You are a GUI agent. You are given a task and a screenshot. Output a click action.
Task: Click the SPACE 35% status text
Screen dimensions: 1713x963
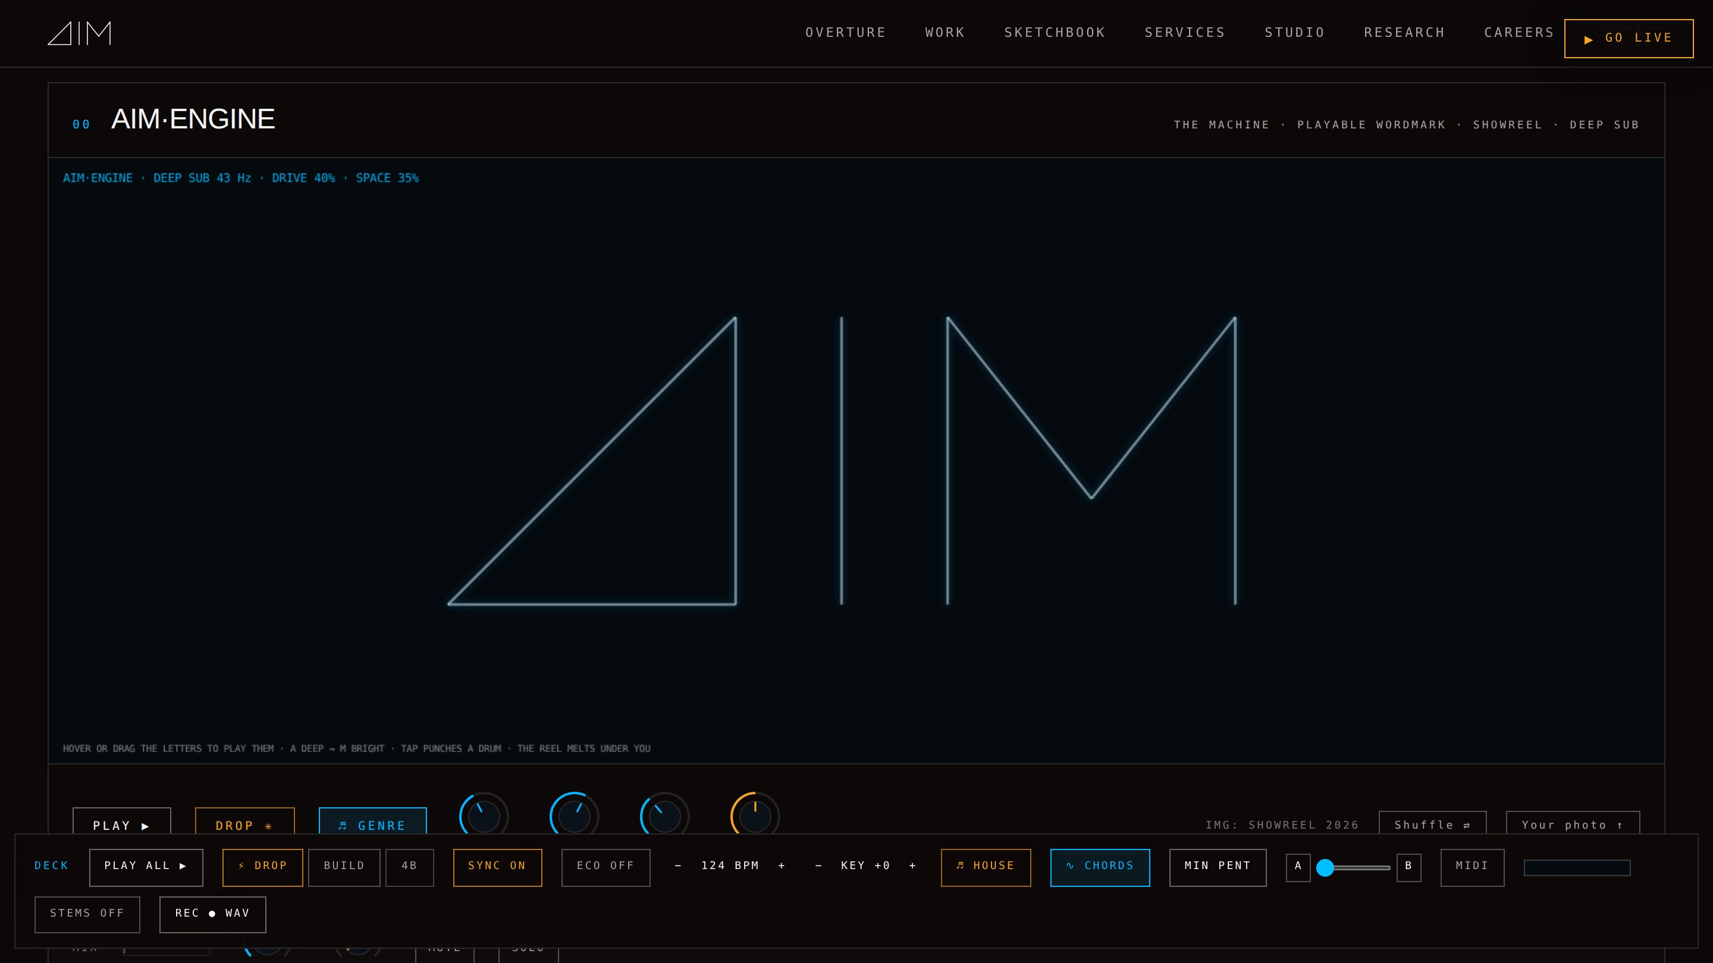[387, 178]
